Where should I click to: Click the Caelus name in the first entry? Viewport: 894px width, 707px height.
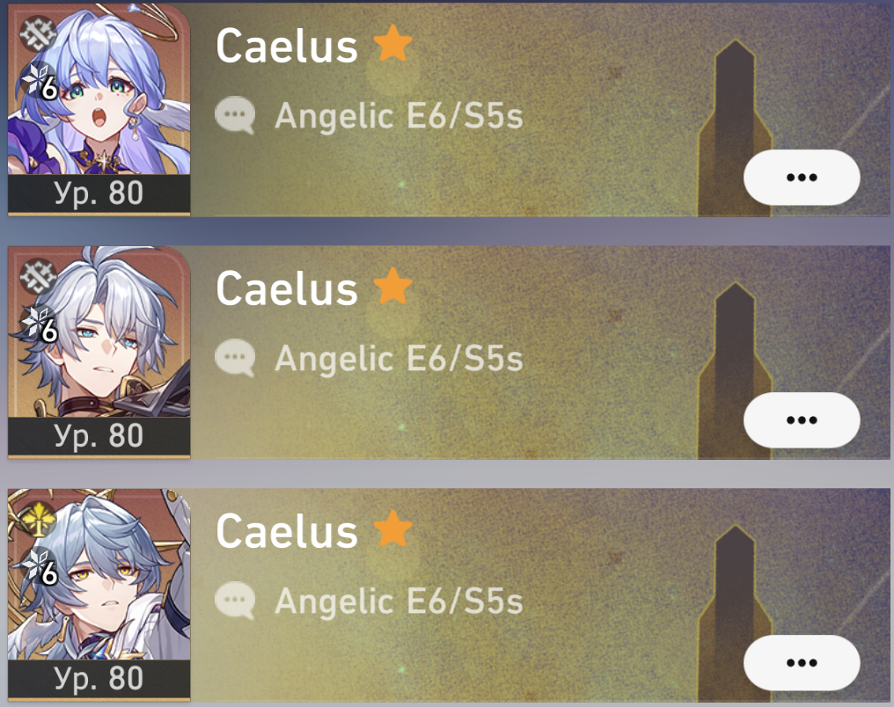click(287, 46)
